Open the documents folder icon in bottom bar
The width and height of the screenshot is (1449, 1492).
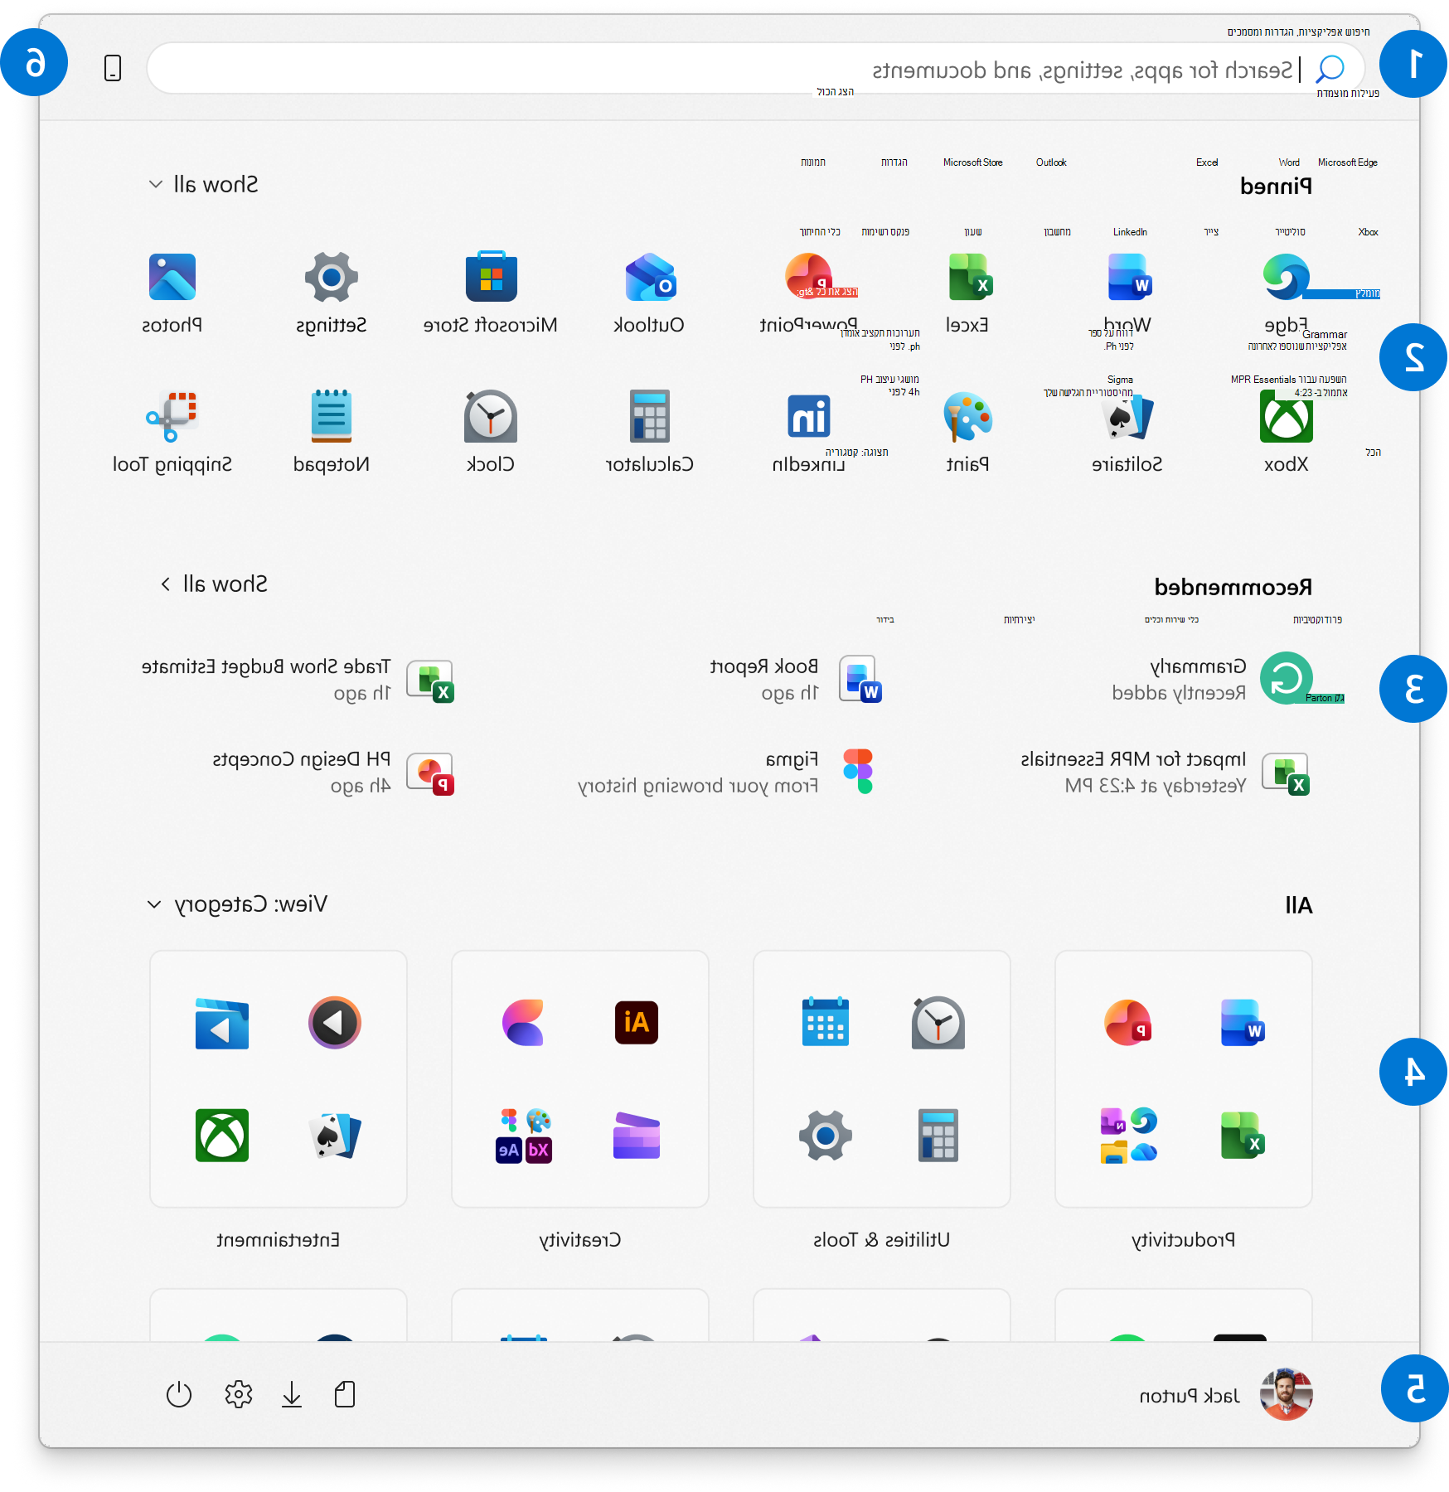[345, 1395]
